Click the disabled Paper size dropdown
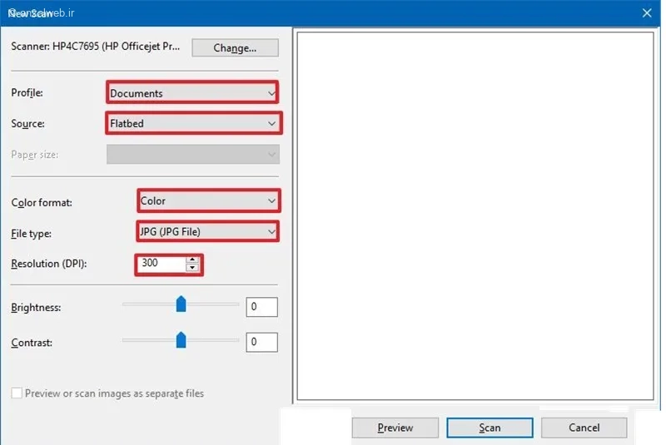 [x=192, y=155]
